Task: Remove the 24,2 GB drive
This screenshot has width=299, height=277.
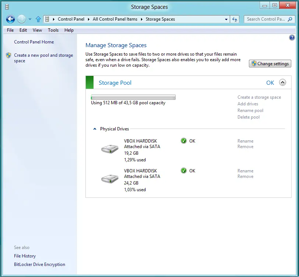Action: tap(245, 176)
